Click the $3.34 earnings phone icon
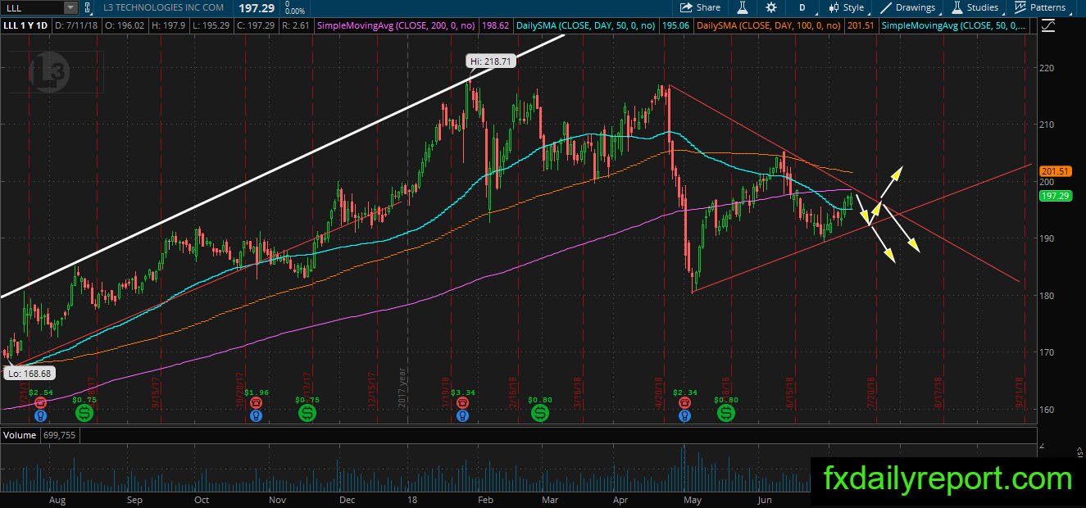 pyautogui.click(x=464, y=403)
